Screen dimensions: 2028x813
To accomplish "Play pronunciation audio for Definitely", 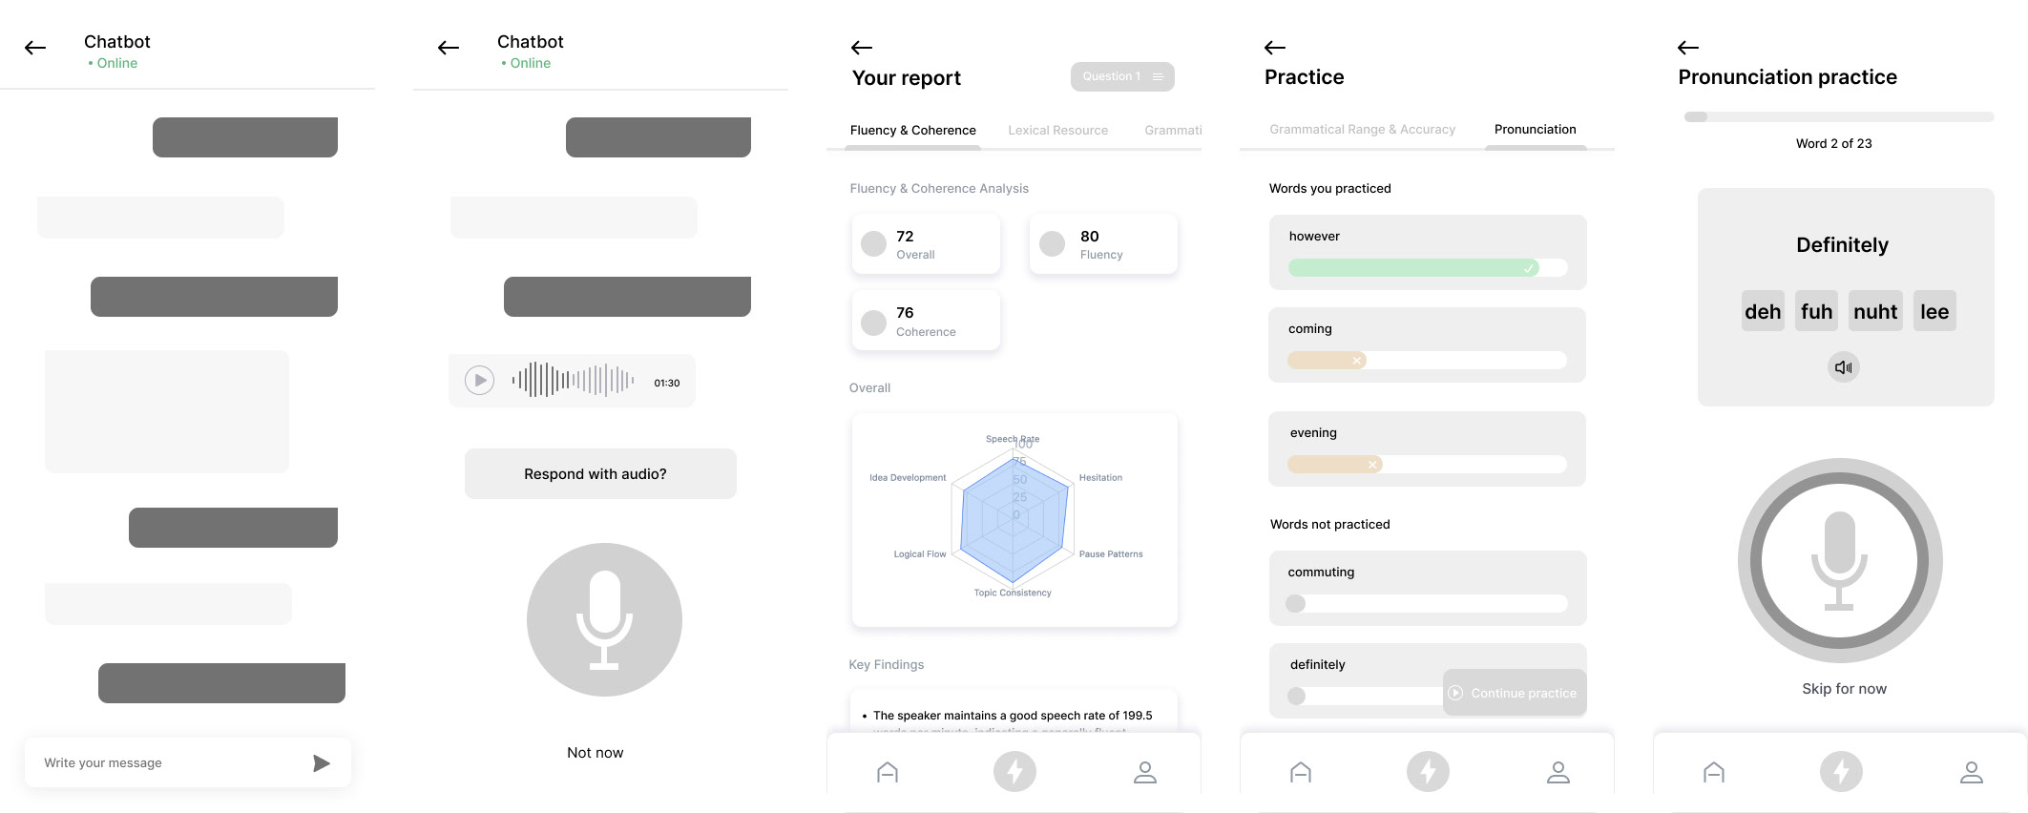I will [1843, 367].
